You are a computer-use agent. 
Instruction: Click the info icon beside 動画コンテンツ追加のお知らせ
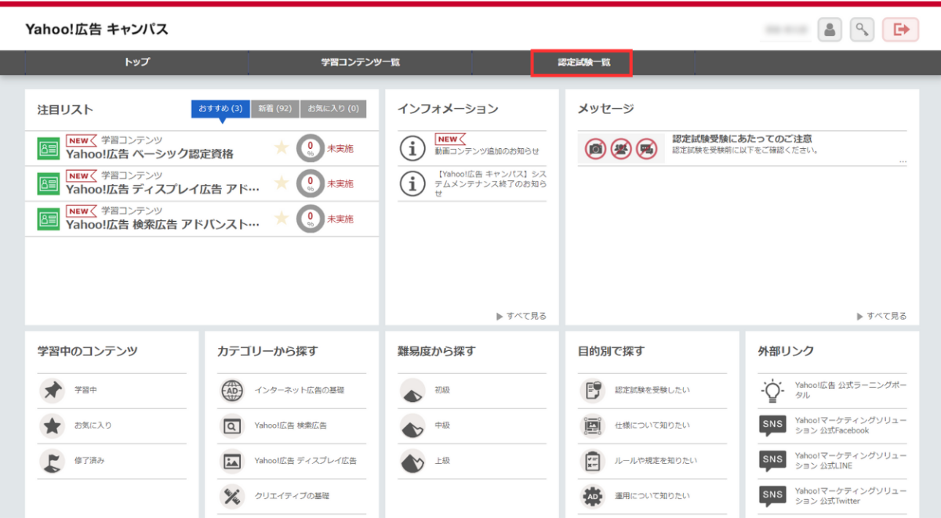click(412, 147)
